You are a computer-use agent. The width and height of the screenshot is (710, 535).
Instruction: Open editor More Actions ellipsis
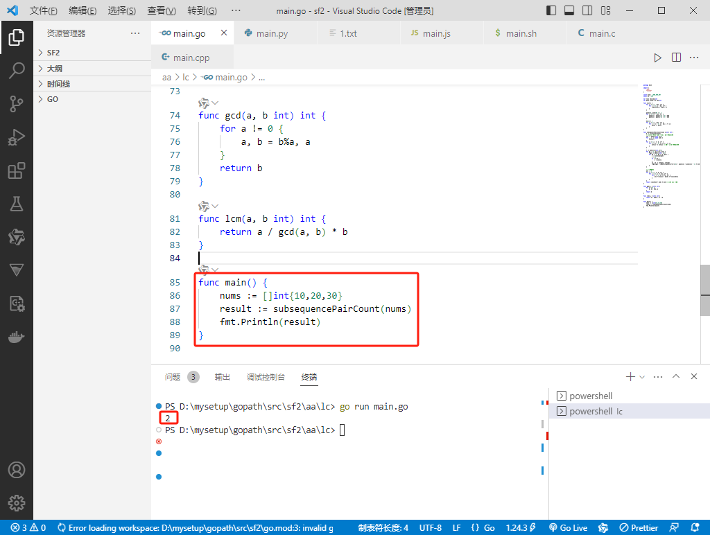(x=694, y=58)
